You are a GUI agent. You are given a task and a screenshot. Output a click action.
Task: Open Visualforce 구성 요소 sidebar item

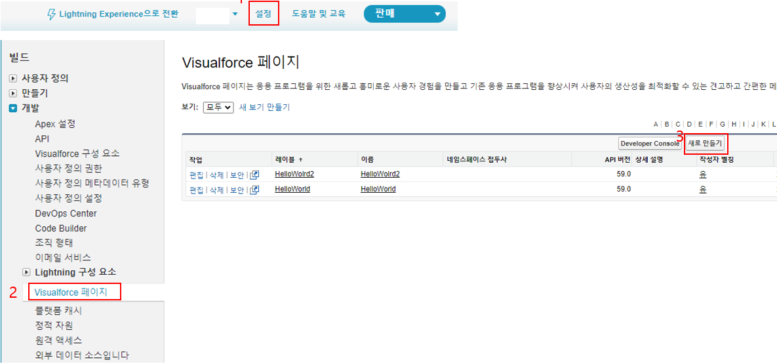pyautogui.click(x=77, y=153)
